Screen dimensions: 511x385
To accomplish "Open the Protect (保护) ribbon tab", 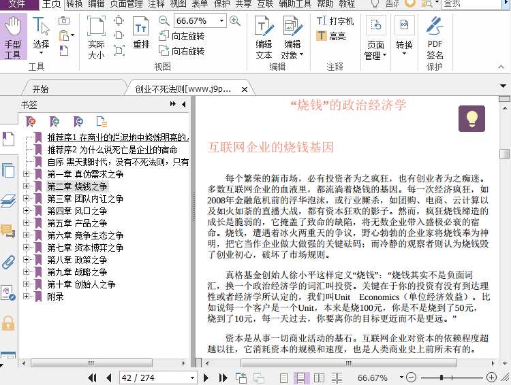I will coord(222,4).
